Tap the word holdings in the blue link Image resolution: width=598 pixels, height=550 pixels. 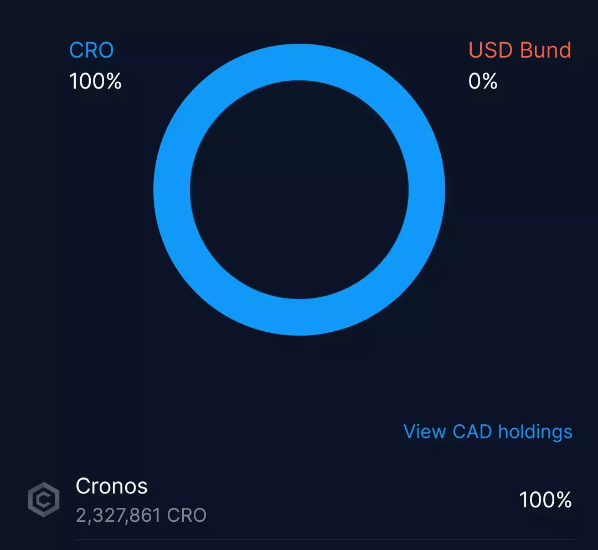(535, 431)
